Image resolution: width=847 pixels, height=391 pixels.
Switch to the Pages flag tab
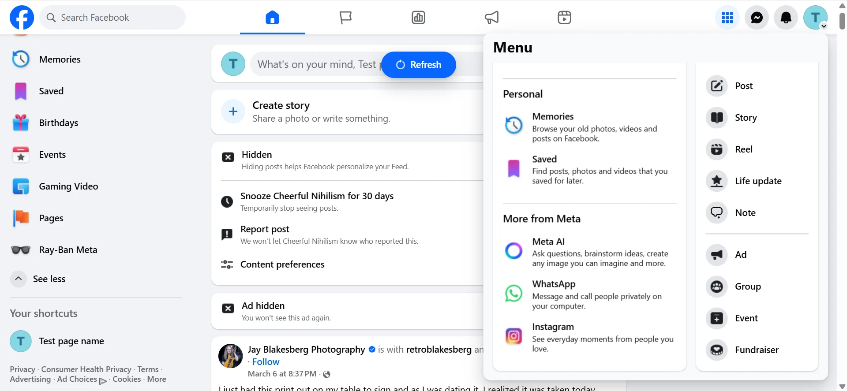(345, 18)
